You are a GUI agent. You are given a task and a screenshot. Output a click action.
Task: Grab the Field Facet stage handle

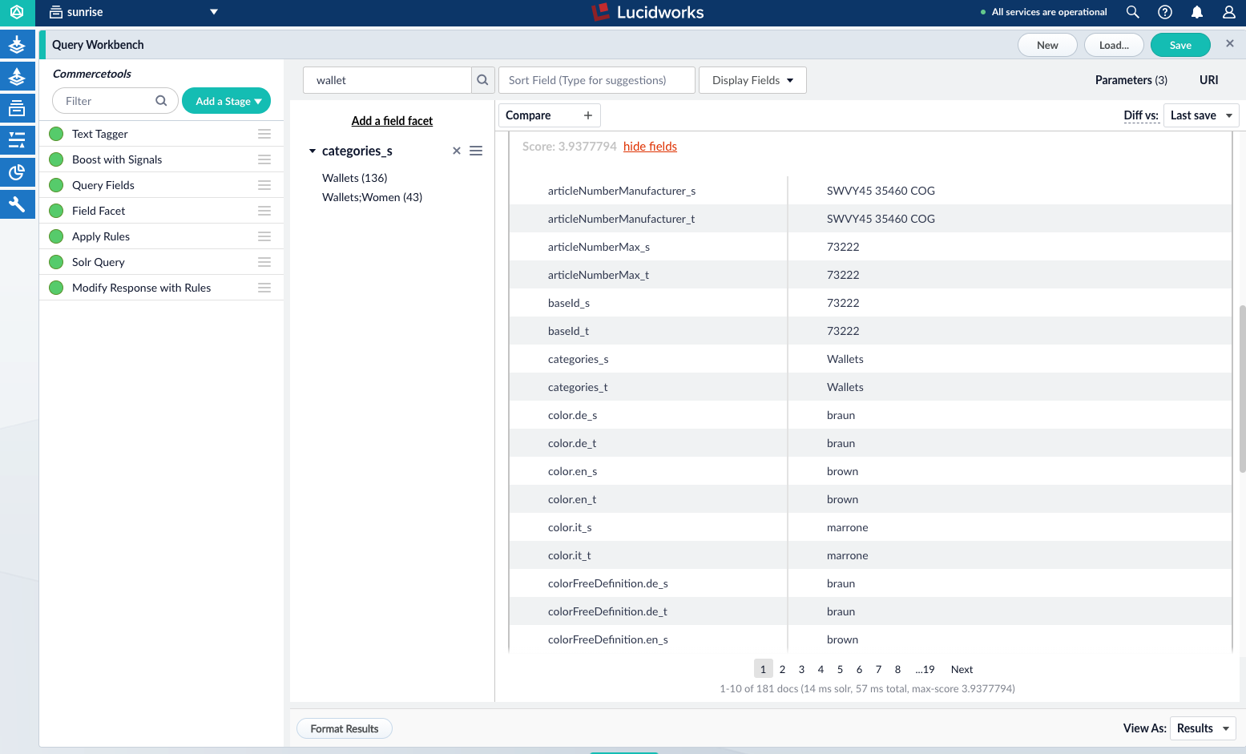point(264,211)
